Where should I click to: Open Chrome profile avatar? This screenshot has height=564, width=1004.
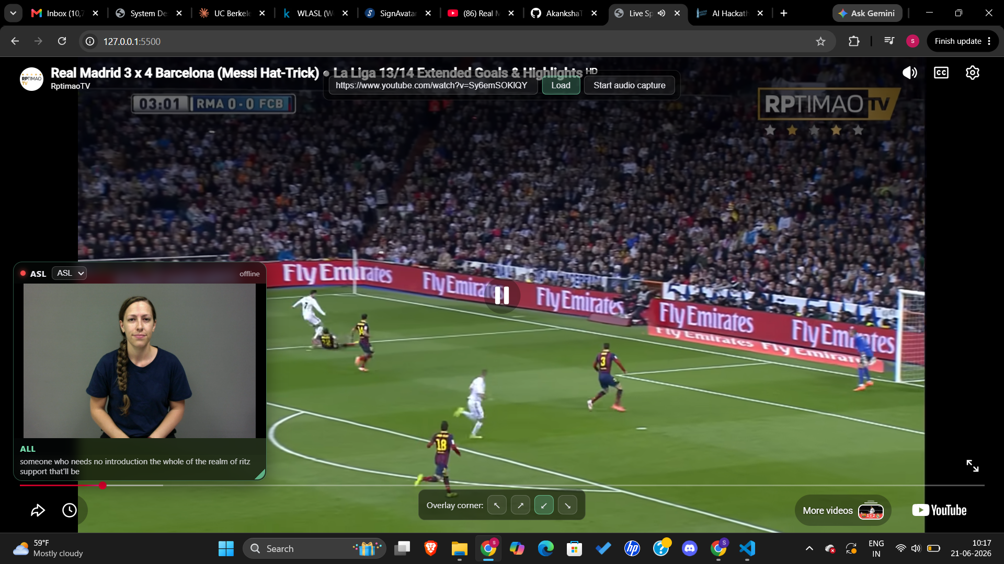(912, 41)
